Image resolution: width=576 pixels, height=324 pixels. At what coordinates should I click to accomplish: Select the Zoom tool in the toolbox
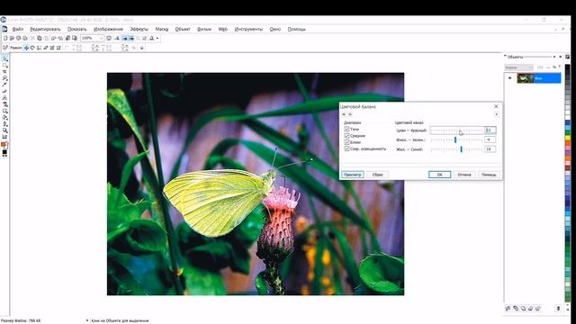[4, 78]
